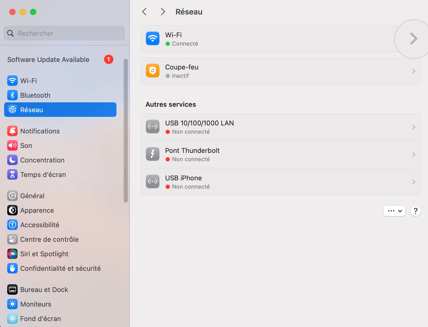Open the Notifications sidebar label
Viewport: 428px width, 327px height.
(40, 131)
